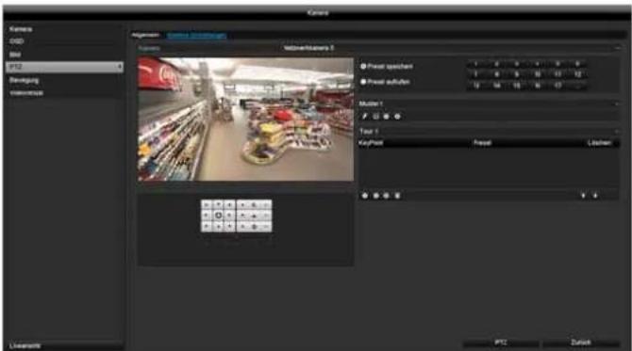This screenshot has height=351, width=632.
Task: Choose preset number 5
Action: (x=557, y=64)
